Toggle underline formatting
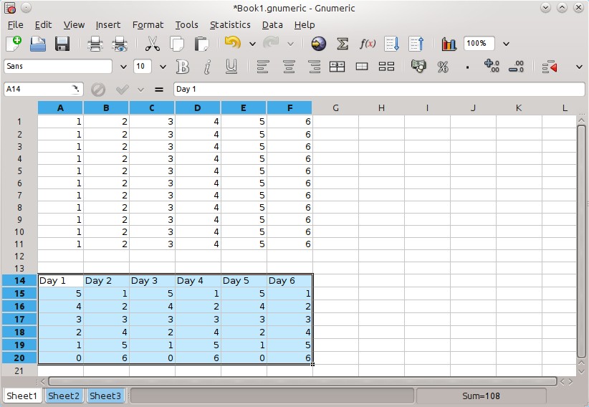 coord(231,67)
